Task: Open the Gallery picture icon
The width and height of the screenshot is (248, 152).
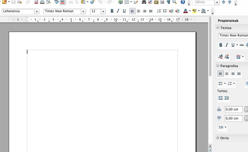Action: coord(156,2)
